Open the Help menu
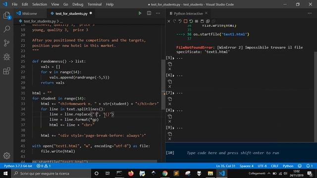Image resolution: width=317 pixels, height=178 pixels. [x=109, y=4]
